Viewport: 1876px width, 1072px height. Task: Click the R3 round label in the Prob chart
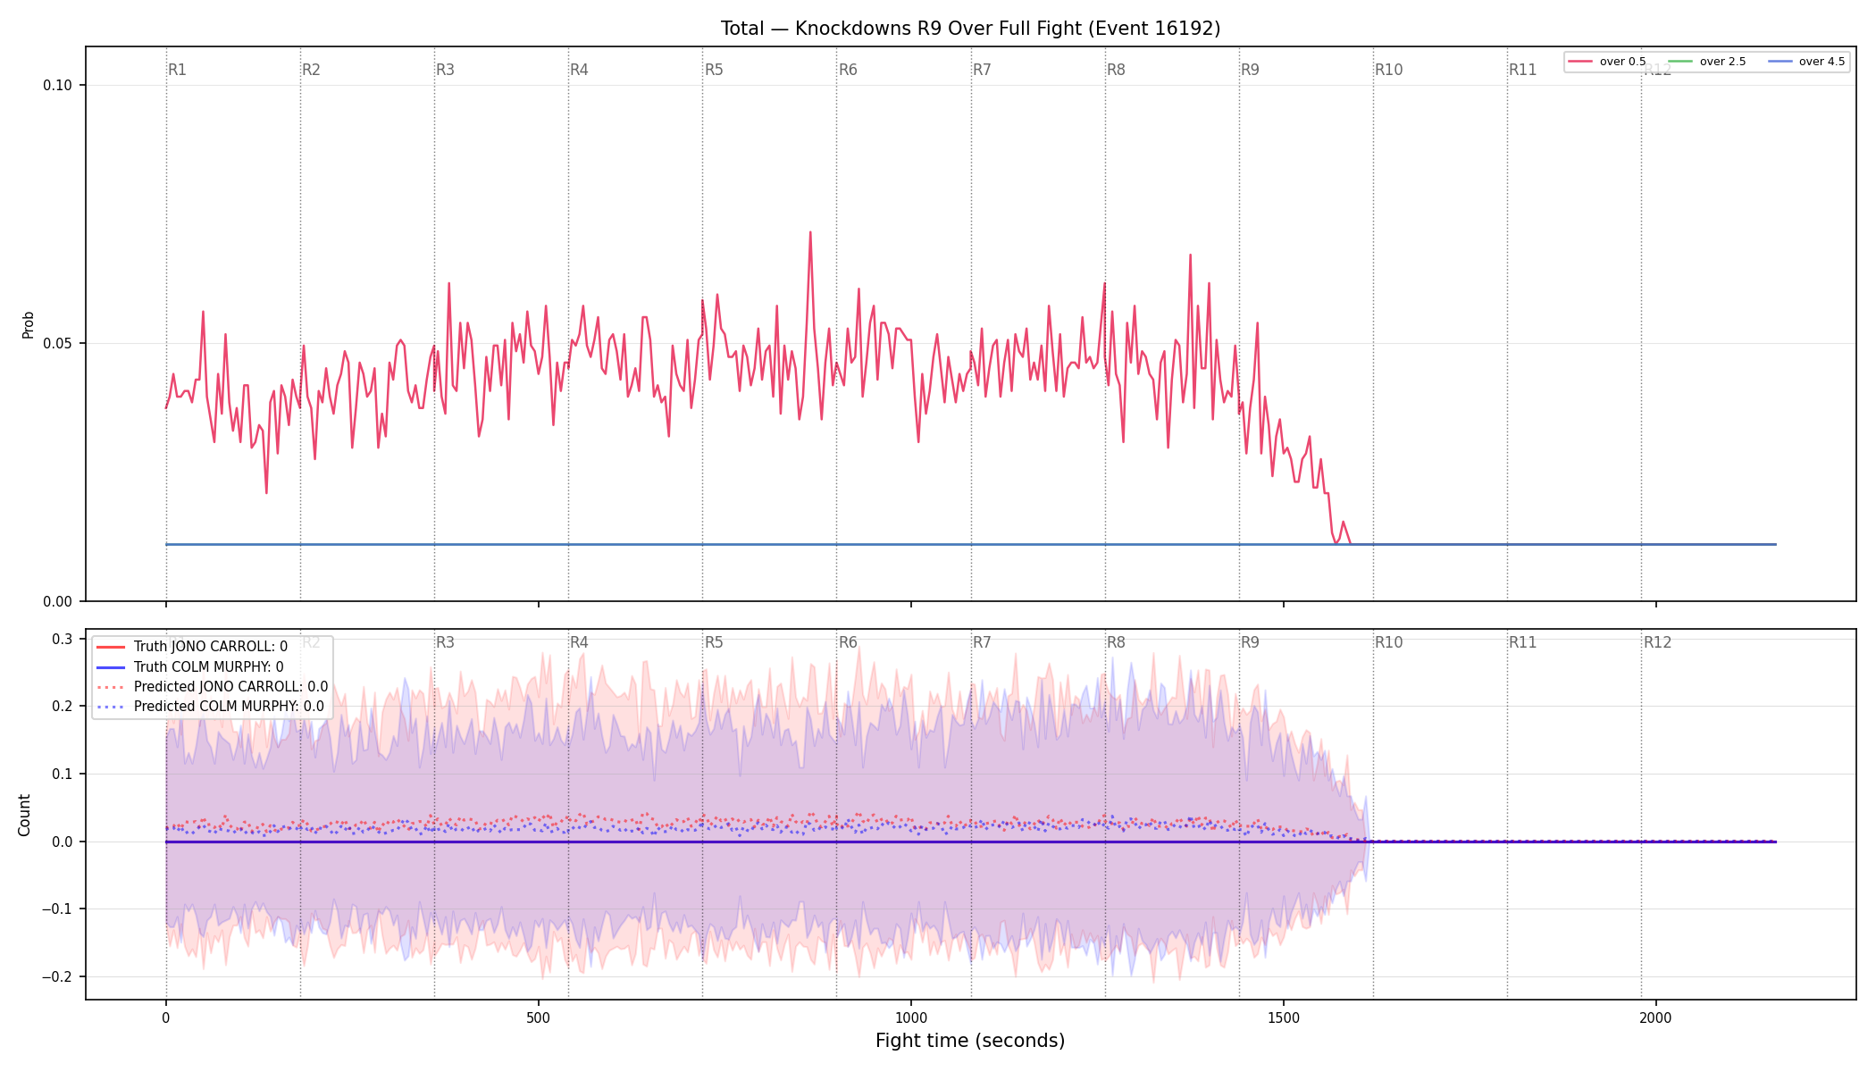[445, 70]
